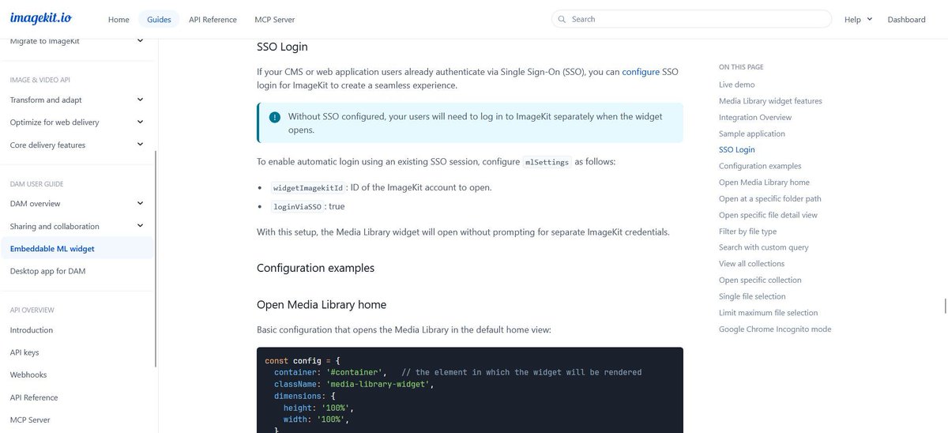Jump to Configuration examples in contents
The width and height of the screenshot is (948, 433).
[760, 166]
